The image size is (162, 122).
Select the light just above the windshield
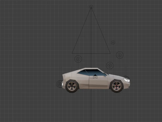click(x=110, y=65)
